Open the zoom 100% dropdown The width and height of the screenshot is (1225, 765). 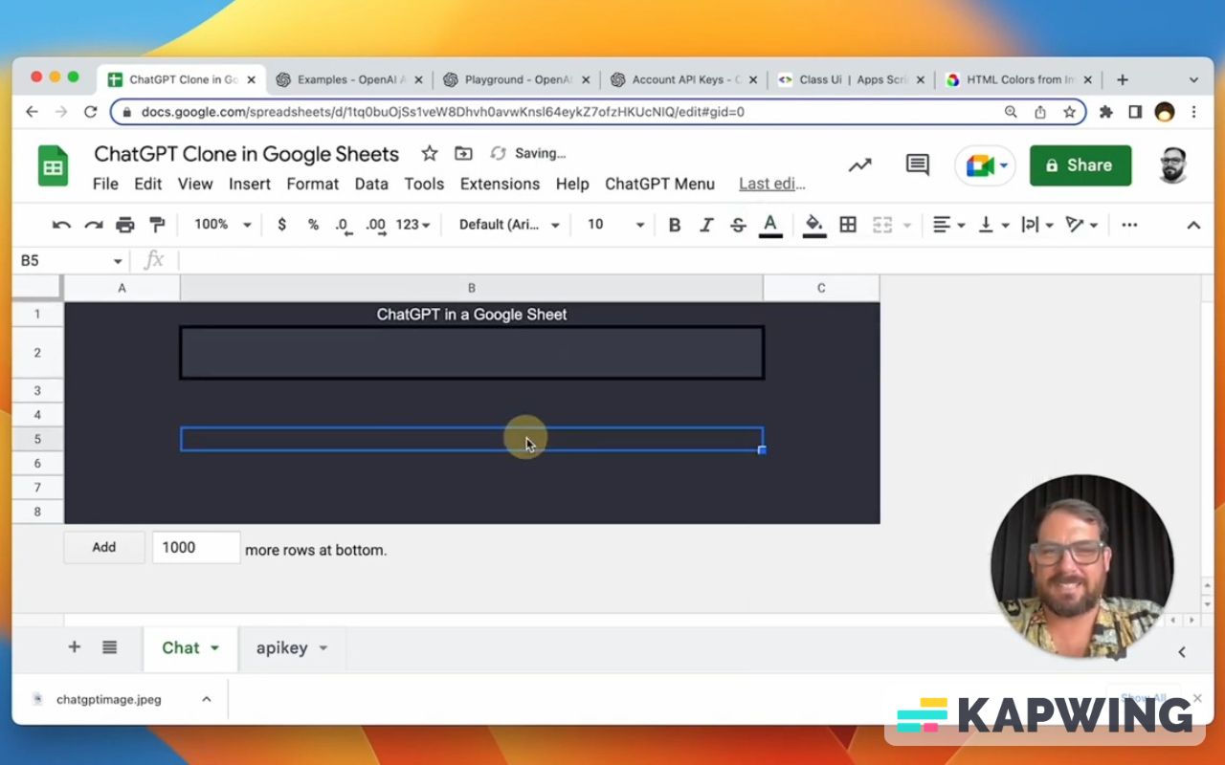click(222, 225)
